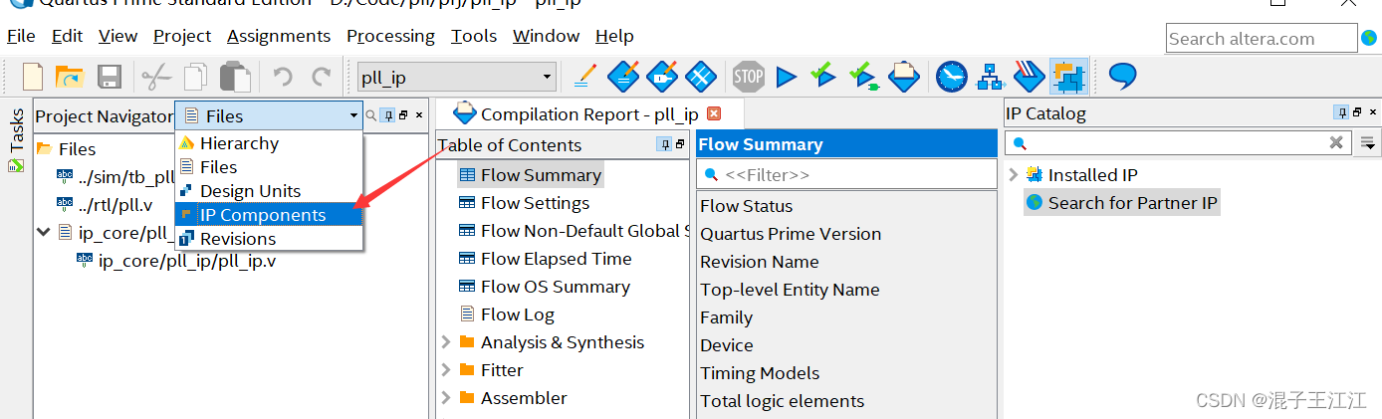Open Assignment Editor pencil icon
Image resolution: width=1382 pixels, height=419 pixels.
(585, 75)
